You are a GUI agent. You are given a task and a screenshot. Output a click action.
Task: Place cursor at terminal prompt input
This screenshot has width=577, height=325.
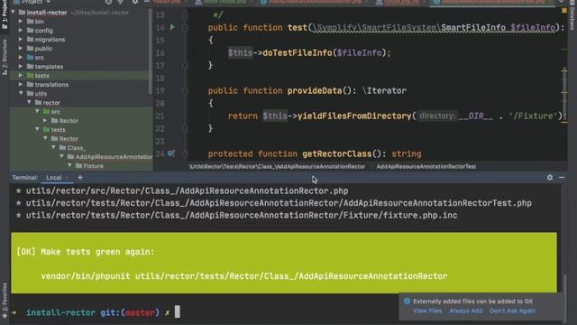pos(178,311)
